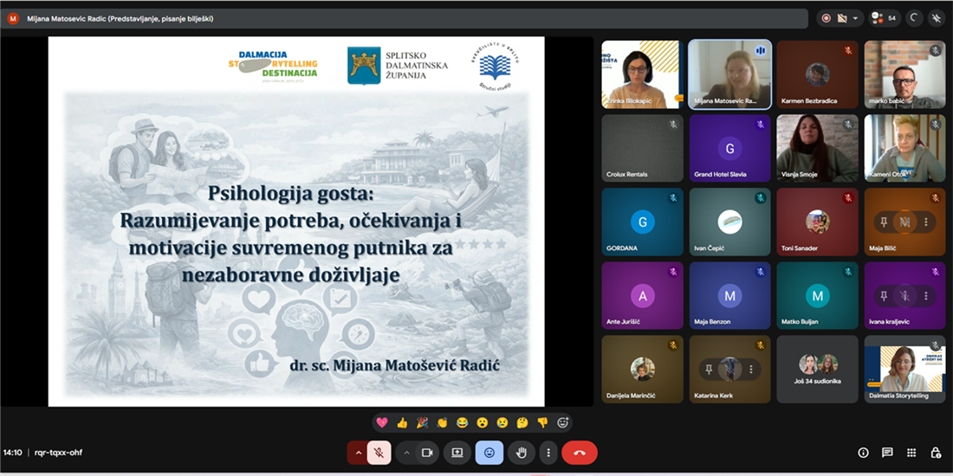The width and height of the screenshot is (953, 476).
Task: Select Karmen Bezbradica's tile
Action: [x=818, y=74]
